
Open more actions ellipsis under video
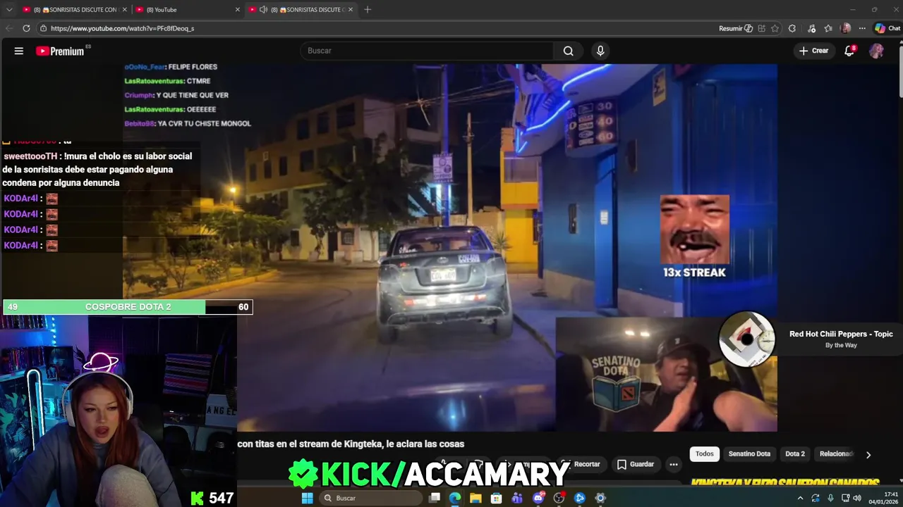click(674, 464)
